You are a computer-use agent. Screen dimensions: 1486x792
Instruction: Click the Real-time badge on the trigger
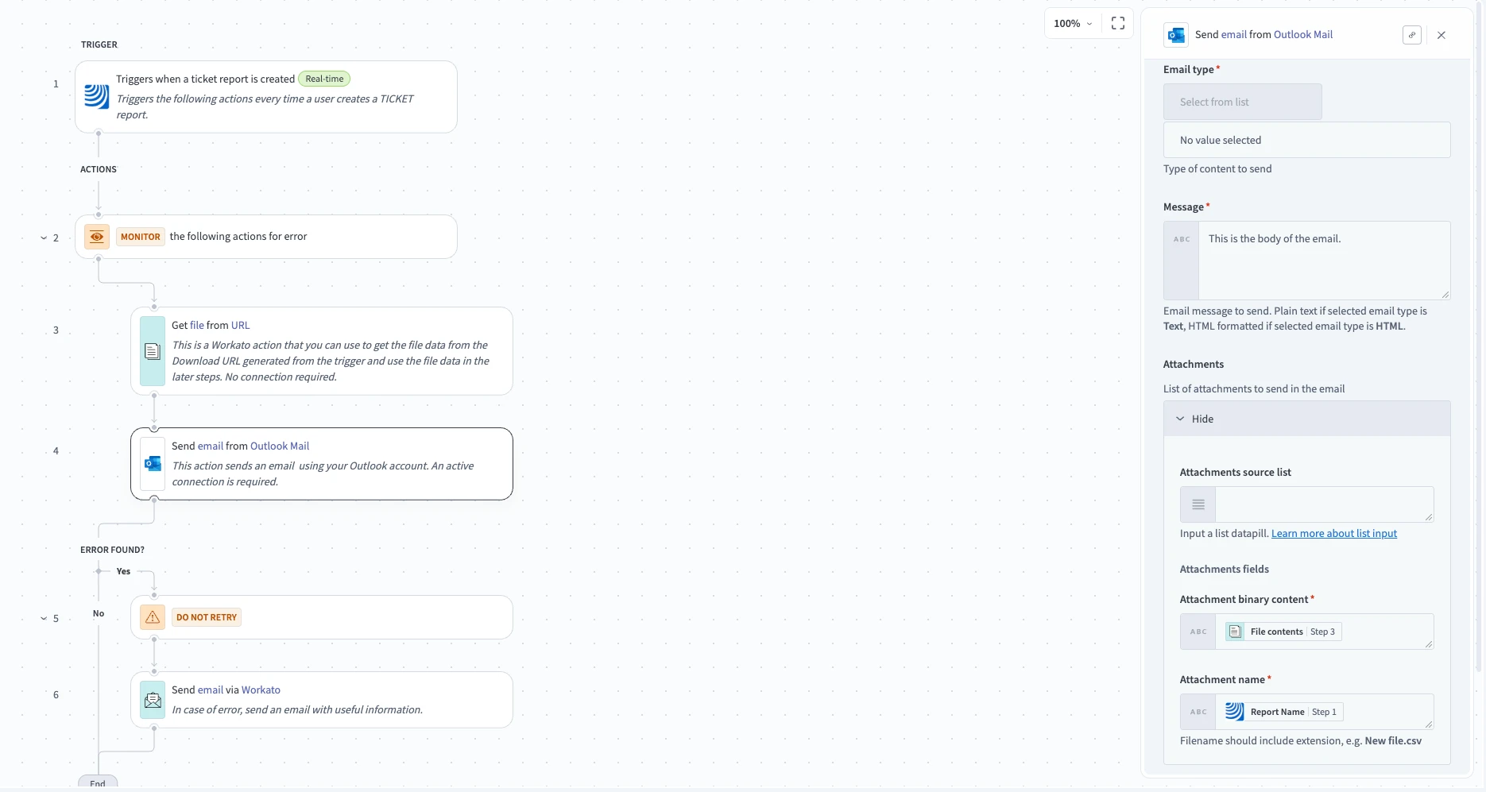coord(324,79)
